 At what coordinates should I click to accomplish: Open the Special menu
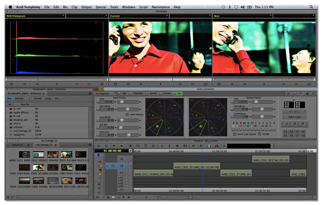(x=101, y=7)
